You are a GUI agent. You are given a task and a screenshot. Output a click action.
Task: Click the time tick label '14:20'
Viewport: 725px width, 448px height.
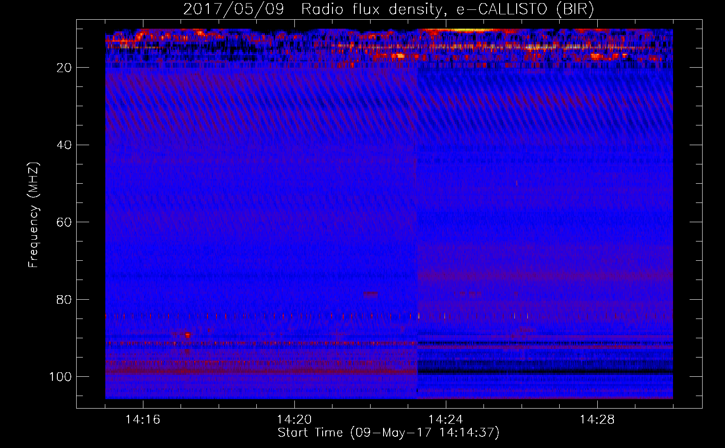tap(294, 420)
